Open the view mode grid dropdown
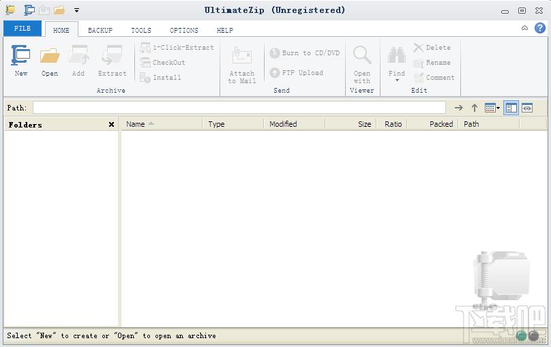 click(492, 108)
